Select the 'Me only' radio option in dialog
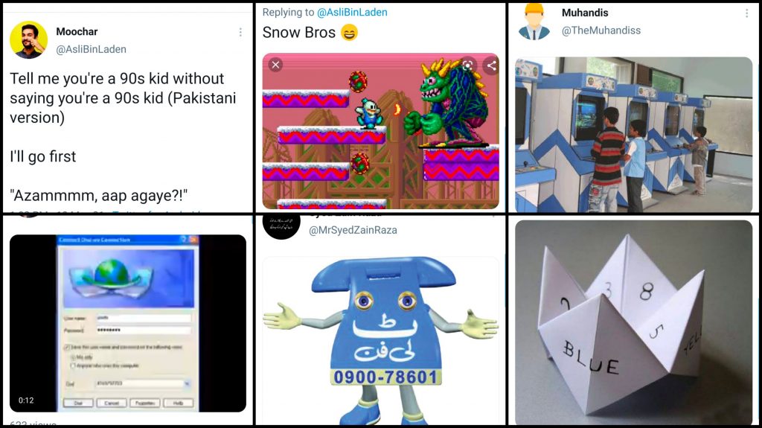Screen dimensions: 762x428 (x=73, y=357)
